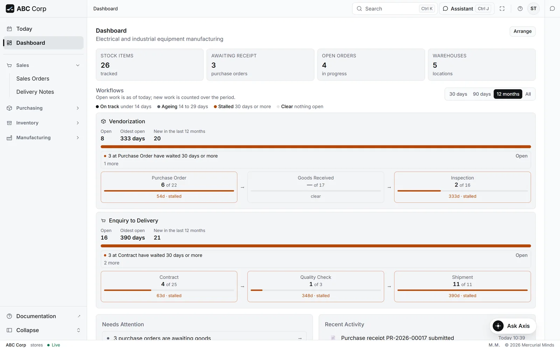Open the awaiting goods arrow in Needs Attention
Screen dimensions: 560x350
pos(300,338)
